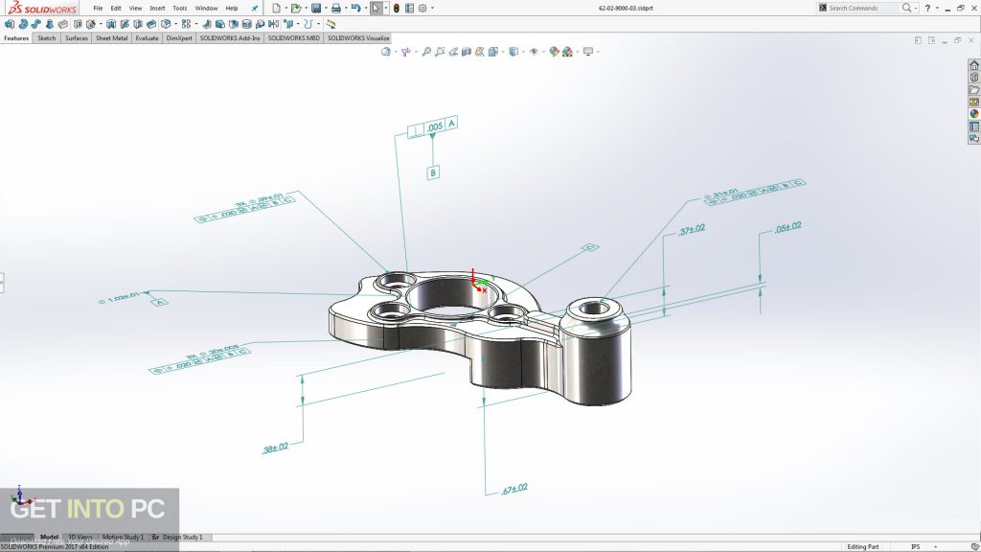The image size is (981, 552).
Task: Click the Rebuild traffic light icon
Action: click(396, 8)
